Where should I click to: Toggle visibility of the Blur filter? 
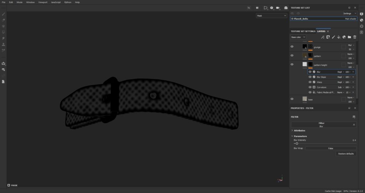point(310,72)
